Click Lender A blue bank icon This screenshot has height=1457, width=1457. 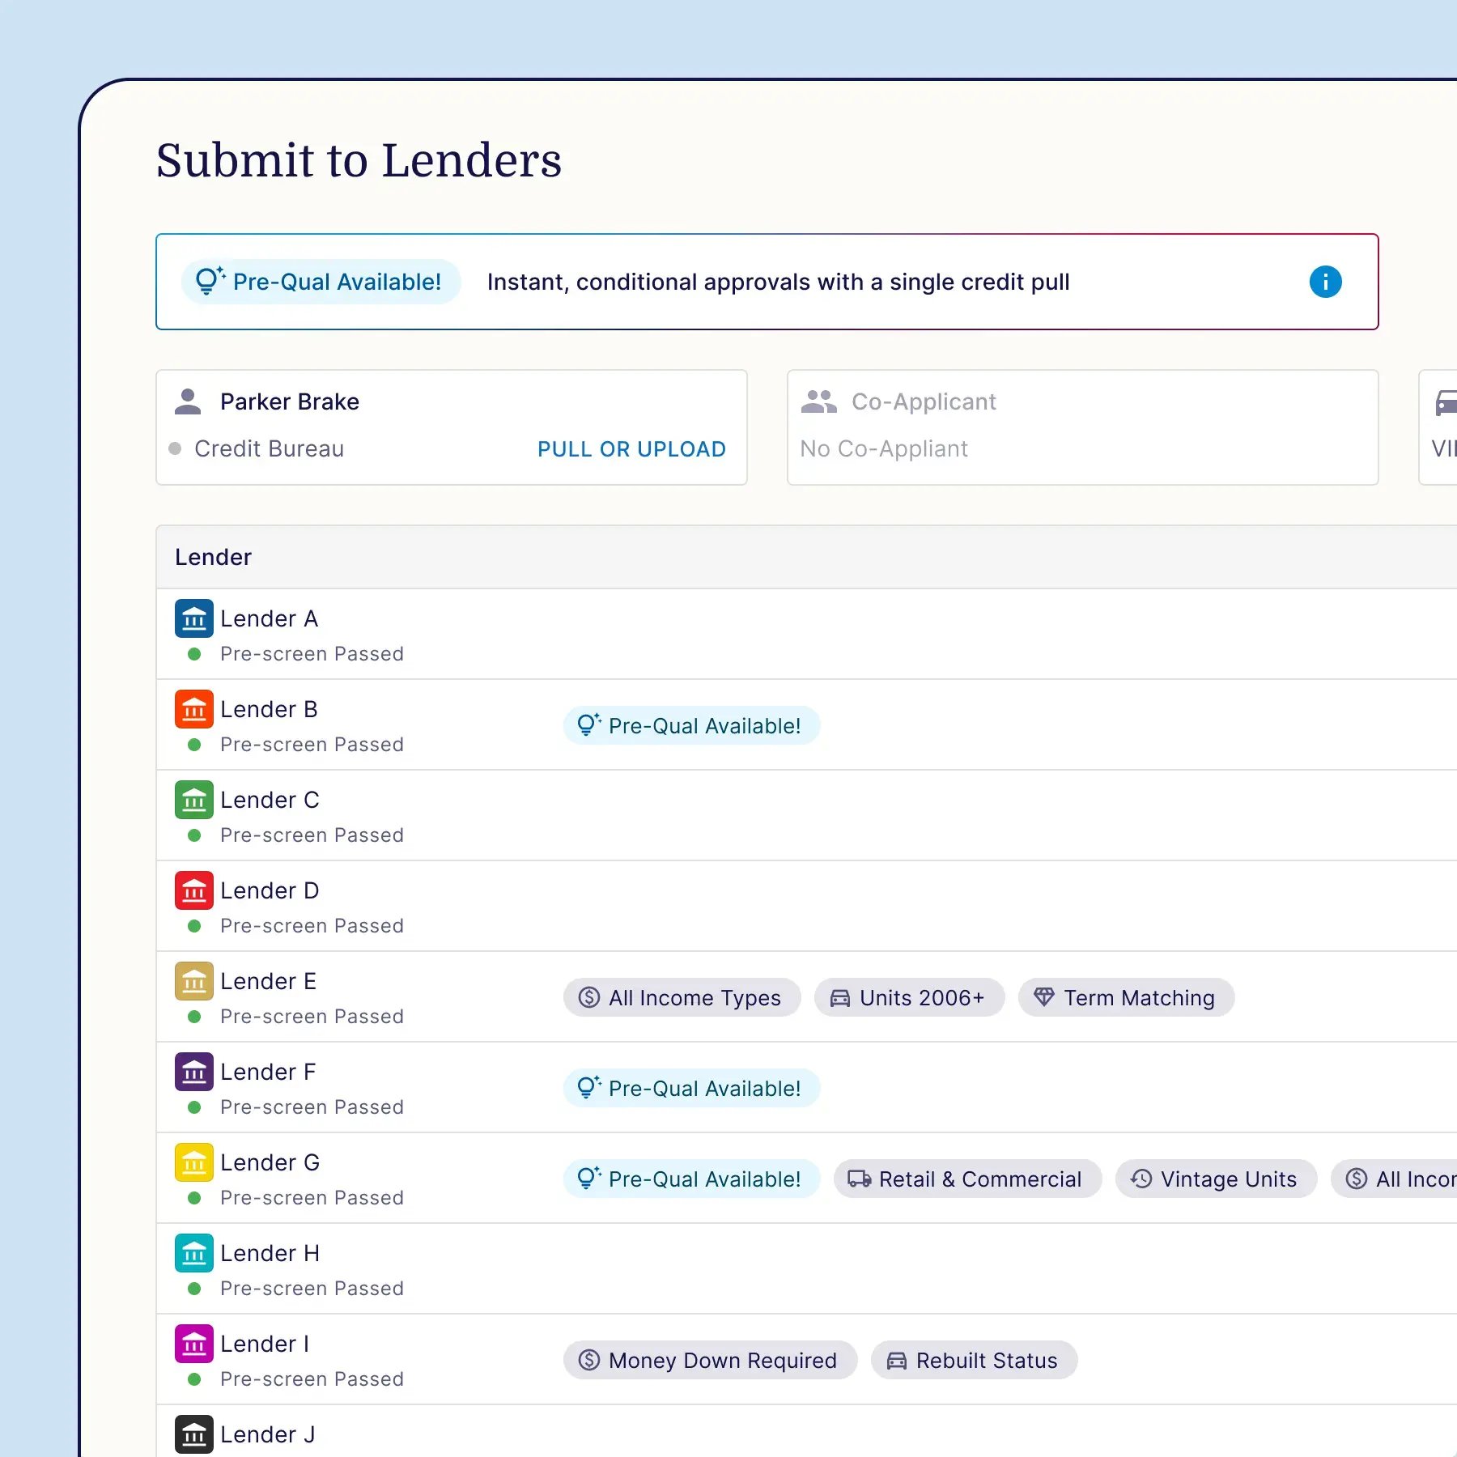[194, 618]
